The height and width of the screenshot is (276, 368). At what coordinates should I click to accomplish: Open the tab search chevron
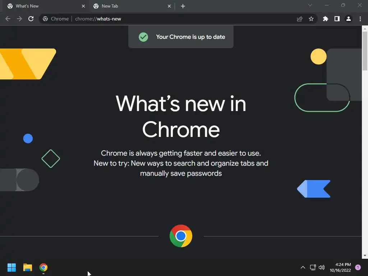coord(310,5)
